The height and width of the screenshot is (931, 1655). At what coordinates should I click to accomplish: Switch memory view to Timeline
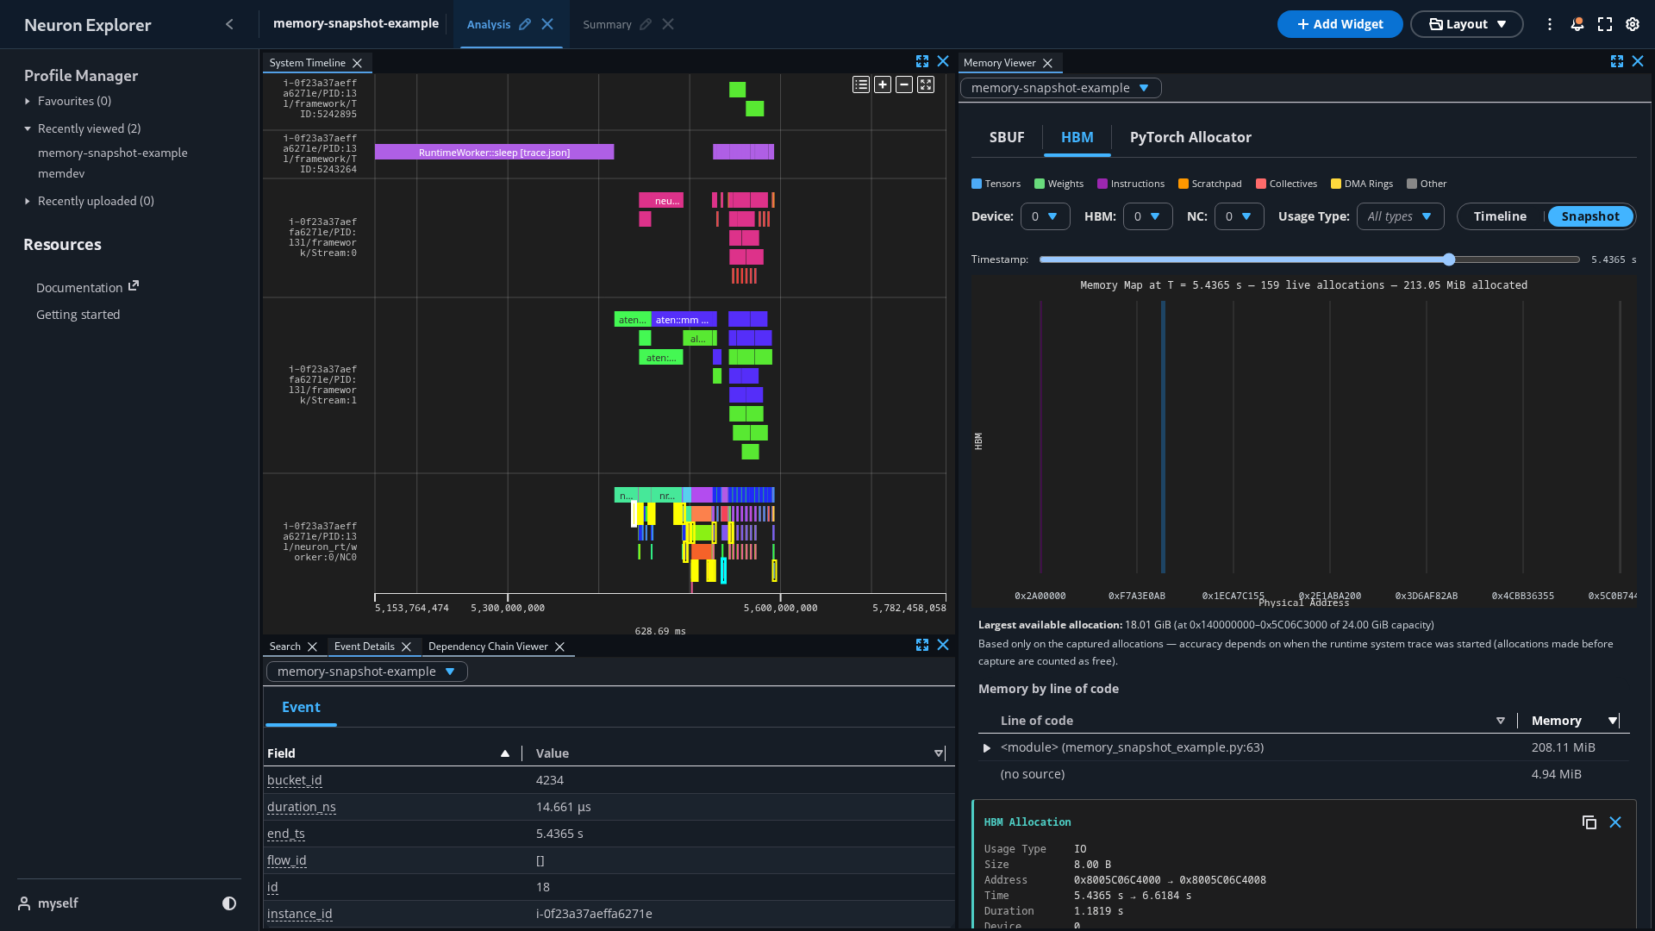[x=1500, y=216]
